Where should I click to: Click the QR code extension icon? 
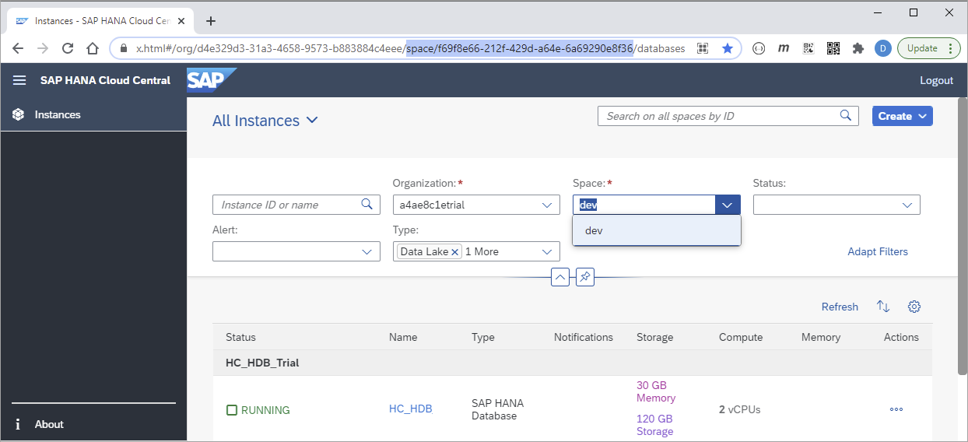pos(833,48)
